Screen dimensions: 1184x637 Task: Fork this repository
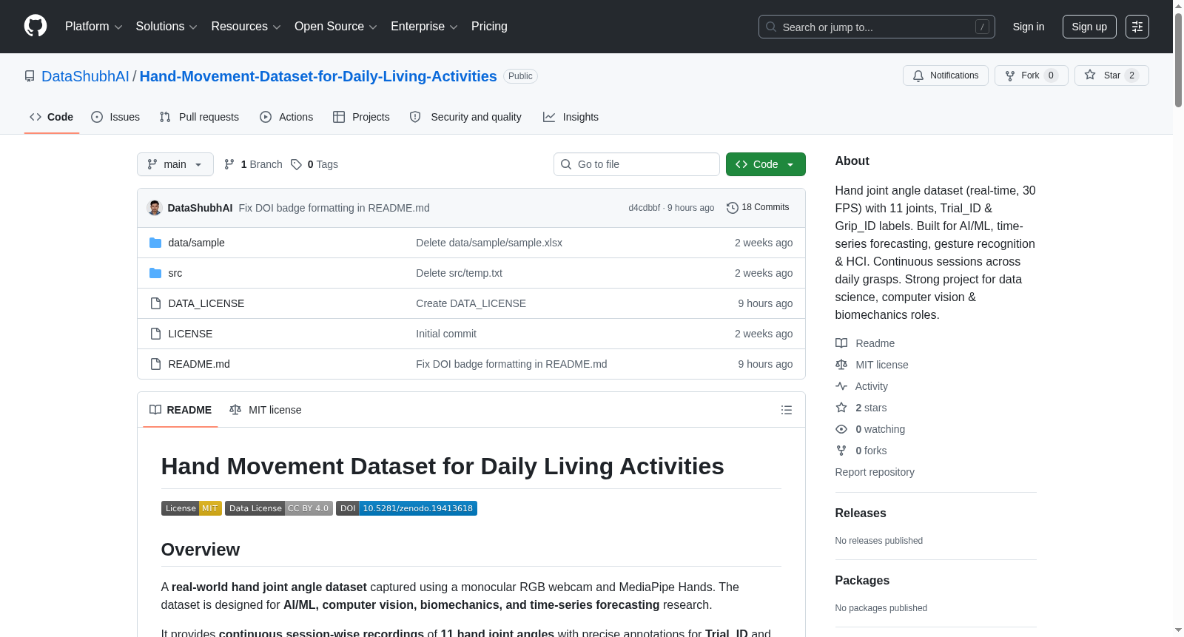(x=1032, y=75)
